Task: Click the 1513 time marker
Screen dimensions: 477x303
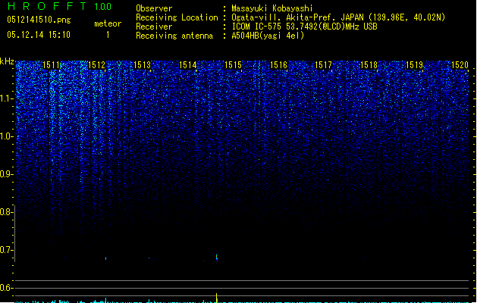Action: click(142, 65)
